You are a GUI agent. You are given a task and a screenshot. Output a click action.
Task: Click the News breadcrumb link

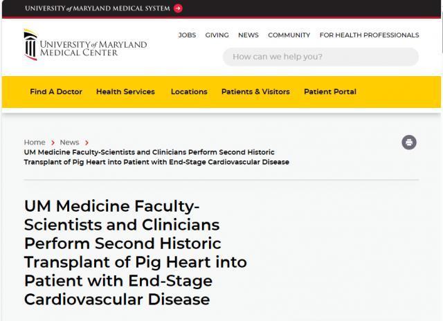coord(69,143)
